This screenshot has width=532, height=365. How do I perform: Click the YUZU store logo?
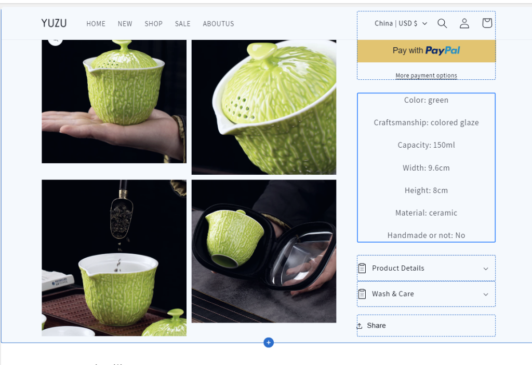54,23
